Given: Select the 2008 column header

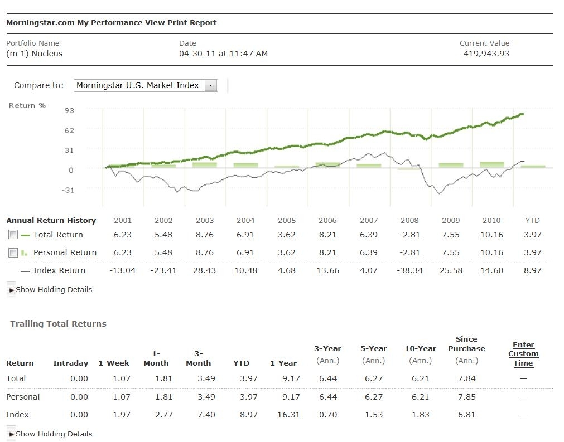Looking at the screenshot, I should (409, 221).
